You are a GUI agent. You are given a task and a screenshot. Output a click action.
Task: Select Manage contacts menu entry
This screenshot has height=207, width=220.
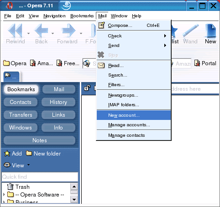pos(134,135)
